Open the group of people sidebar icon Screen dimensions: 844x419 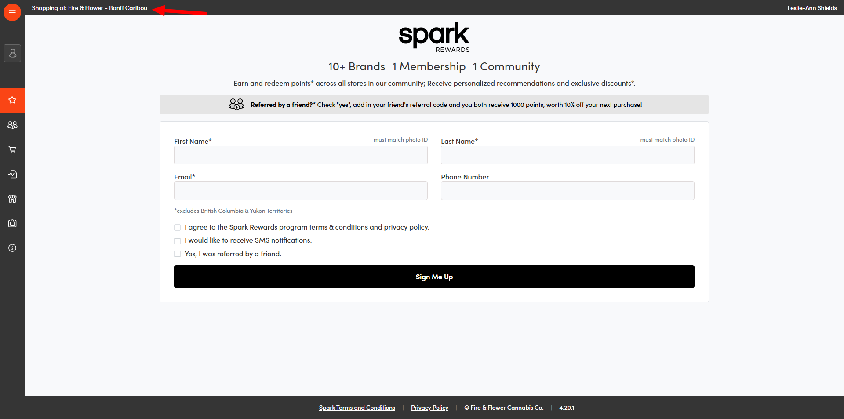point(12,125)
